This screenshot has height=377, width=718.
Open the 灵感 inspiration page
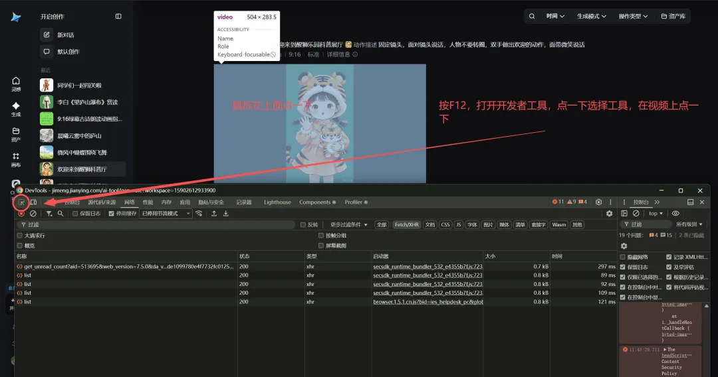pyautogui.click(x=16, y=84)
